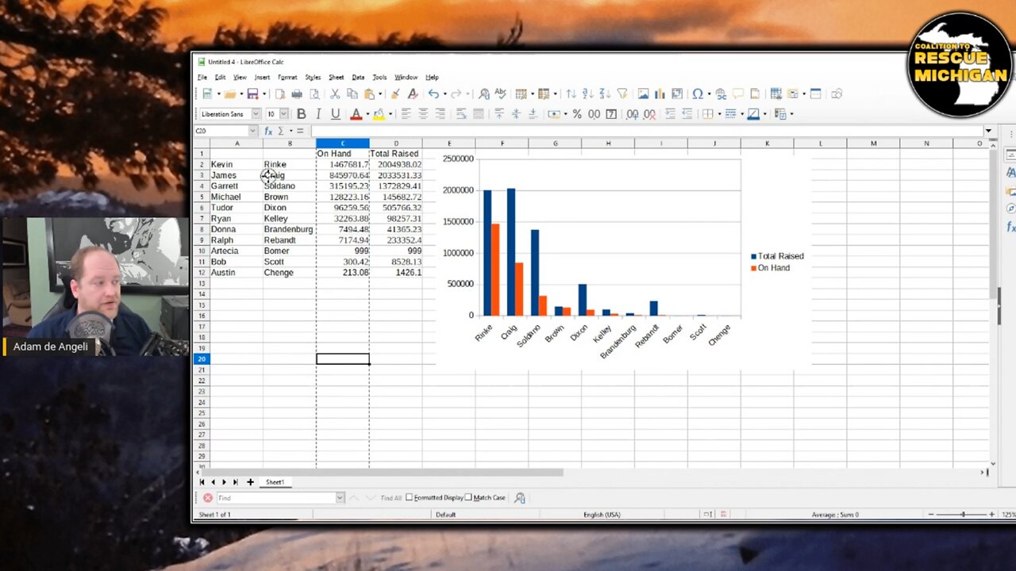
Task: Close the Find toolbar
Action: (x=207, y=498)
